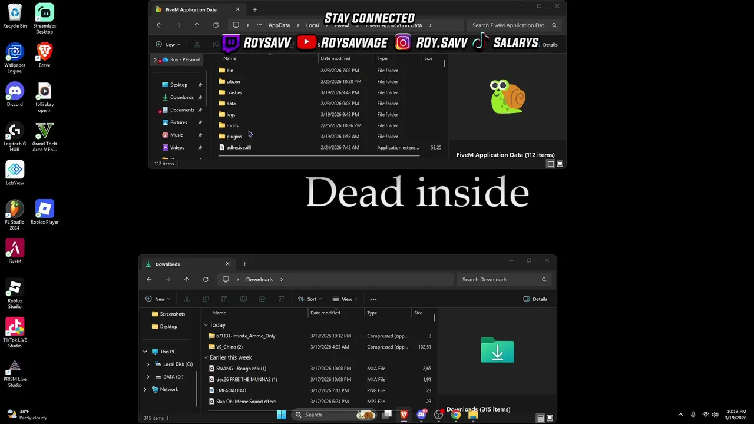Image resolution: width=754 pixels, height=424 pixels.
Task: Expand Roy - Personal OneDrive node
Action: point(156,59)
